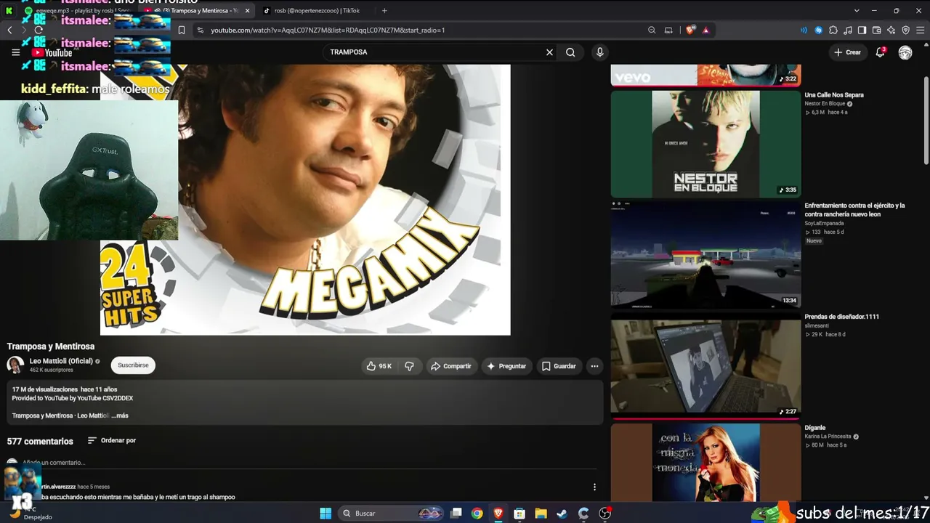930x523 pixels.
Task: Click the picture-in-picture address bar icon
Action: click(668, 31)
